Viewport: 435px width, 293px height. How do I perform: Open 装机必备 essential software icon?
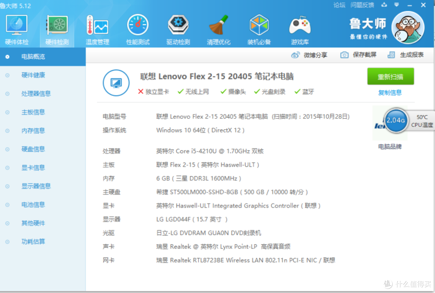pyautogui.click(x=259, y=30)
